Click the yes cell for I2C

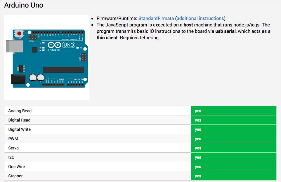[233, 157]
